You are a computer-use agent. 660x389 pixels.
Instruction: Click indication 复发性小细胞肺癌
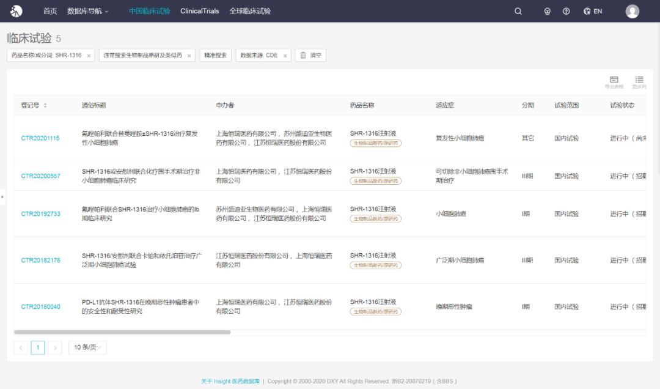point(460,138)
